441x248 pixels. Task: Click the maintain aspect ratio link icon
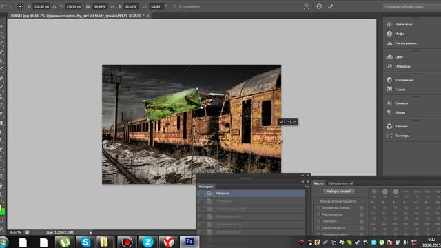click(x=112, y=6)
